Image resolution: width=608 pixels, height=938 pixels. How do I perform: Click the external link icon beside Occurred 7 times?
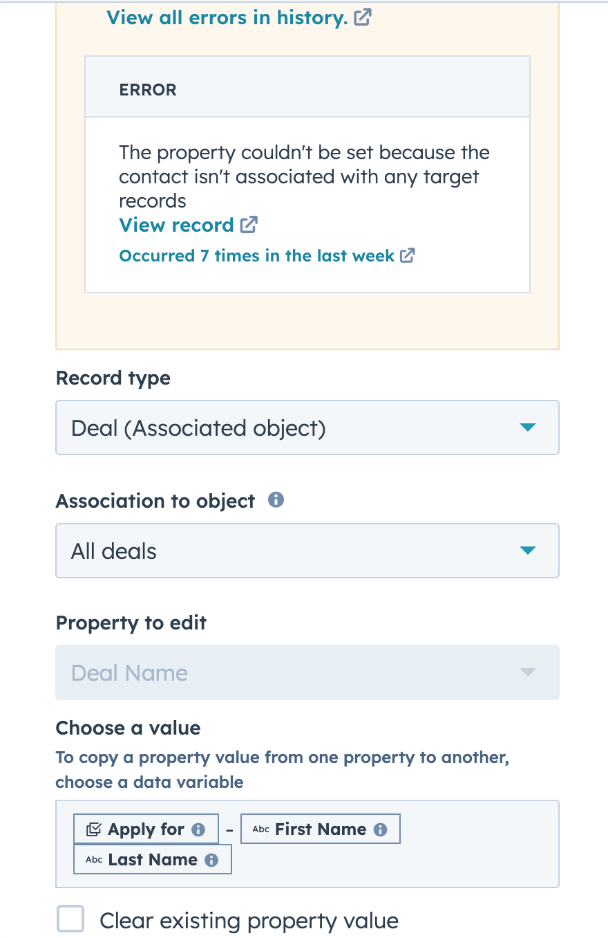click(408, 256)
